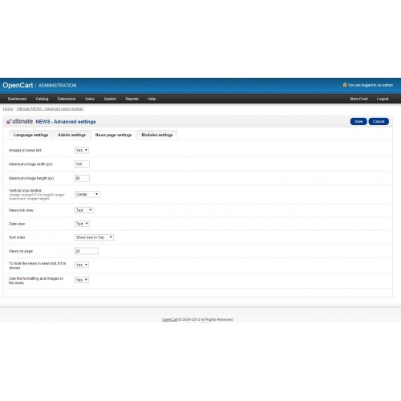
Task: Toggle hide news in list dropdown
Action: (82, 265)
